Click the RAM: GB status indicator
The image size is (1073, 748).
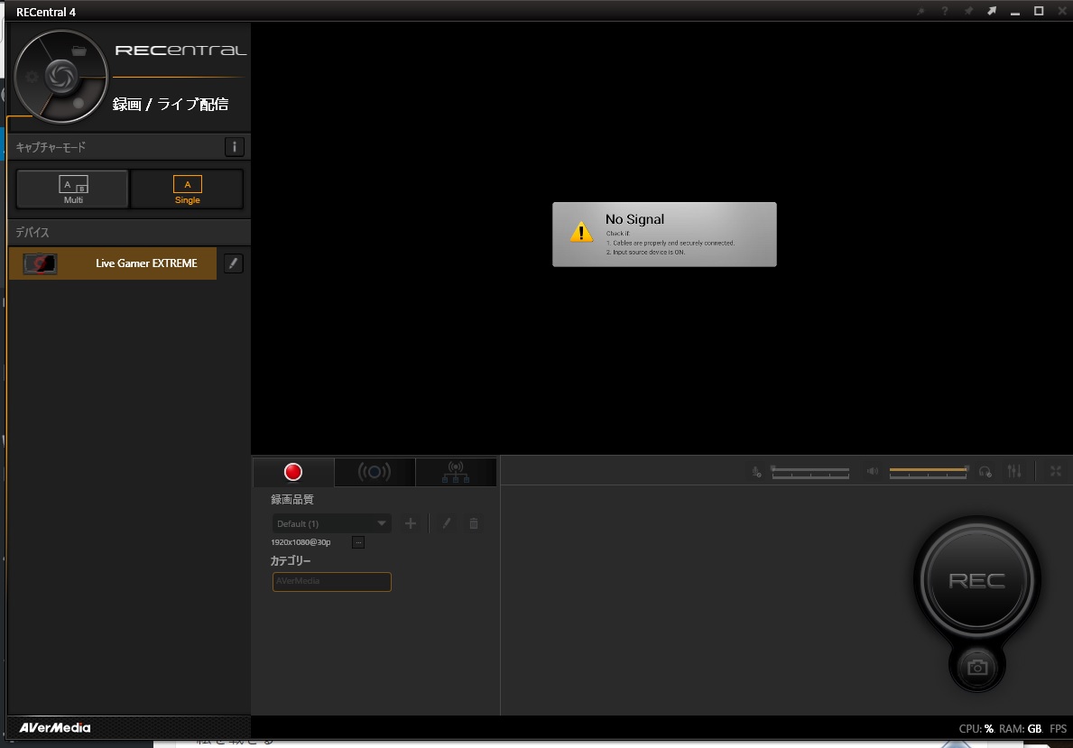pos(1021,729)
